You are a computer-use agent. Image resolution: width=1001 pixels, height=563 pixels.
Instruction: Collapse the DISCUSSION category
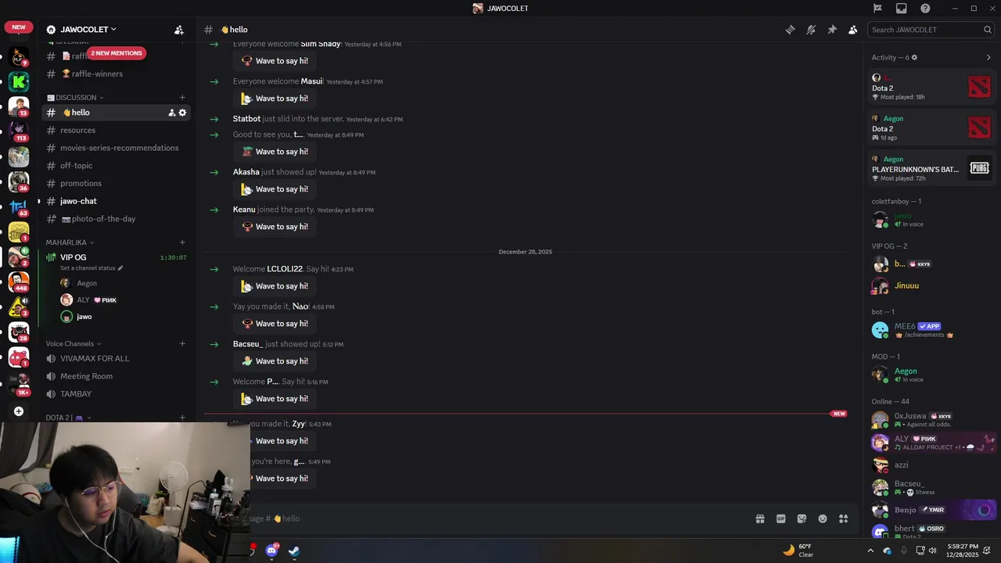coord(75,98)
